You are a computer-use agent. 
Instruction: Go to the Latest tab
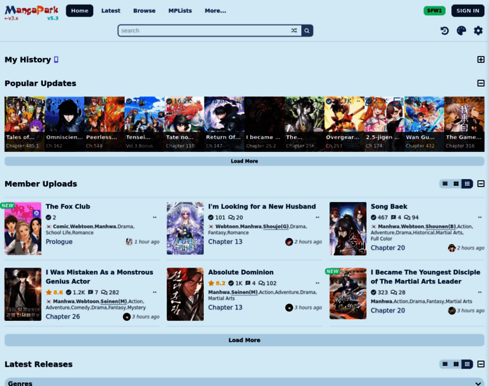tap(111, 10)
